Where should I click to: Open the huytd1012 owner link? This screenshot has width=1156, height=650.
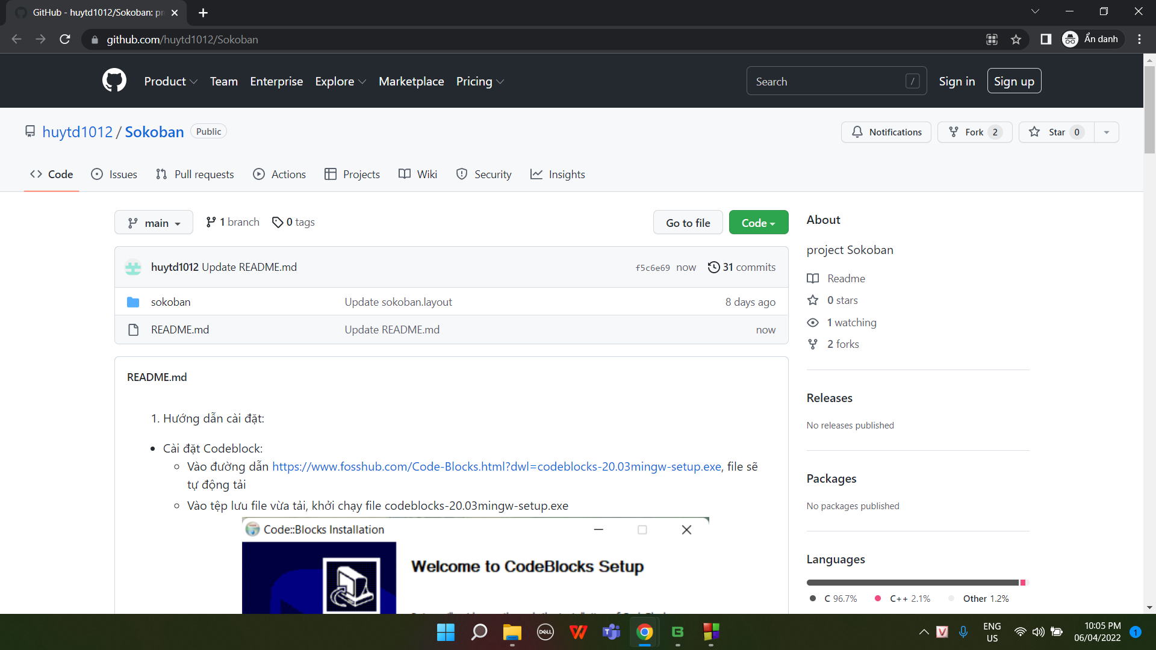[78, 132]
